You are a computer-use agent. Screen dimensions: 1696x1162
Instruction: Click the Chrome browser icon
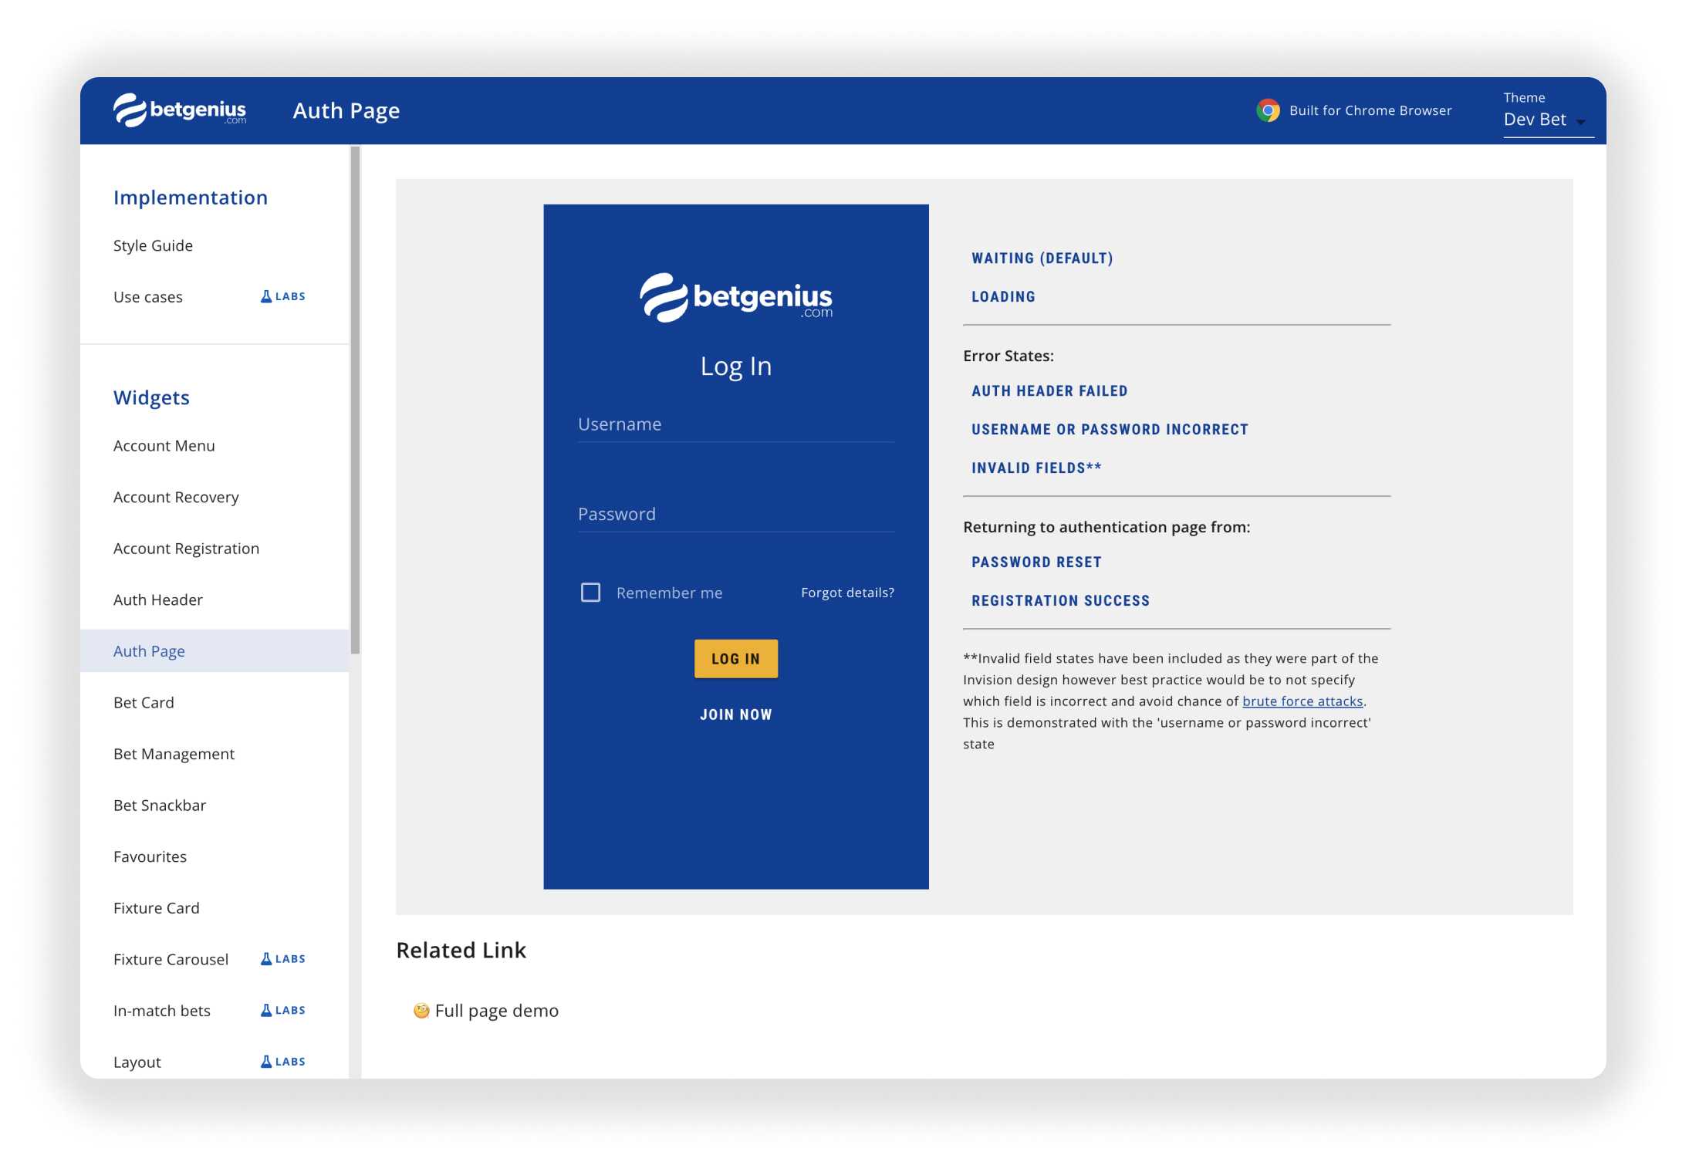[x=1268, y=111]
